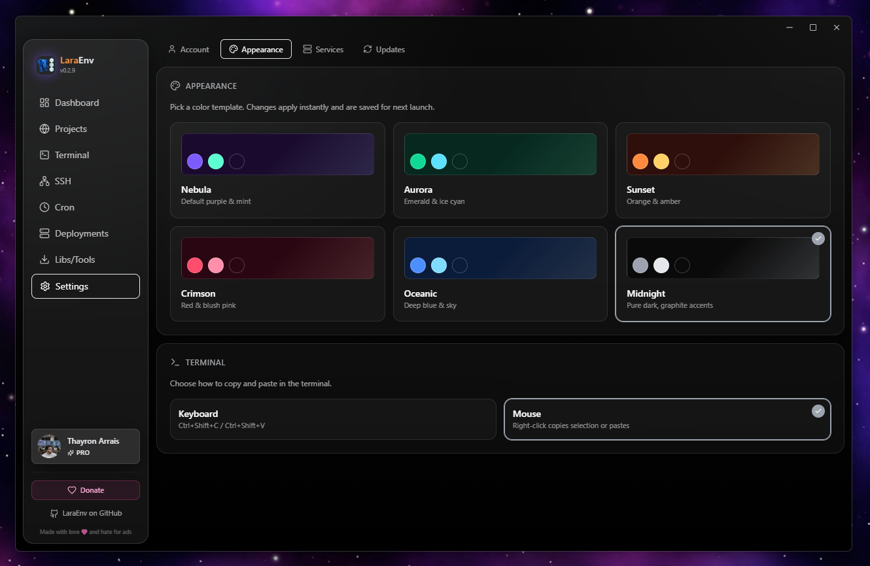This screenshot has width=870, height=566.
Task: Open Libs/Tools in the sidebar
Action: pos(86,259)
